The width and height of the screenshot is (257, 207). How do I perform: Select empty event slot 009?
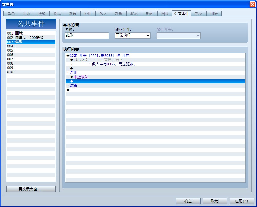(x=31, y=67)
